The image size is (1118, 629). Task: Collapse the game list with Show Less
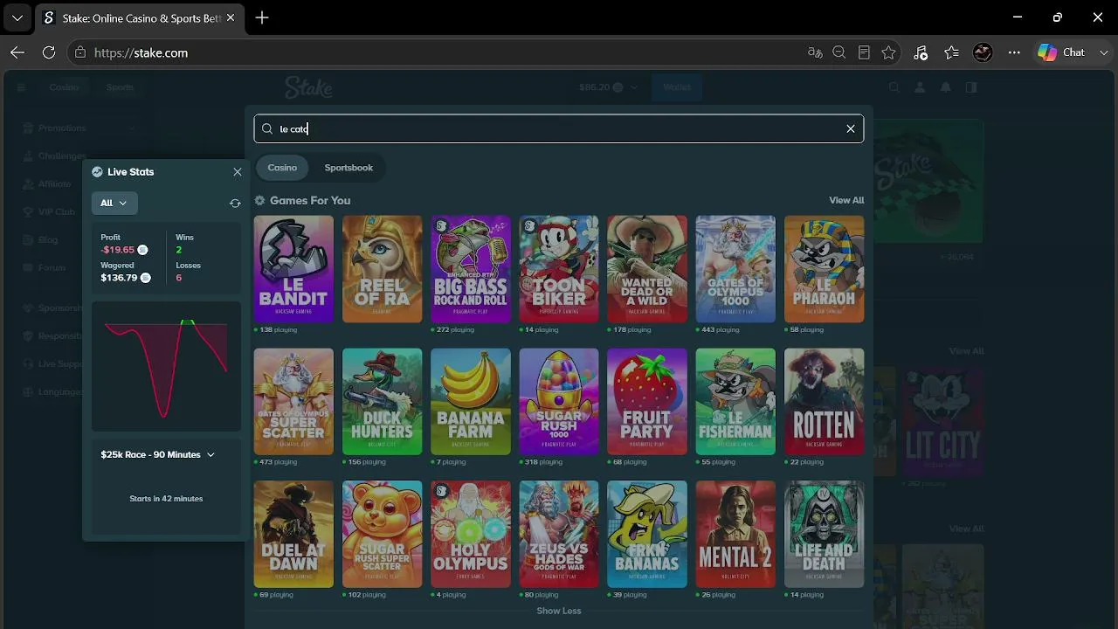559,611
